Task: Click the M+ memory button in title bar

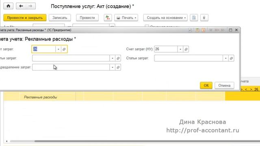Action: click(217, 30)
